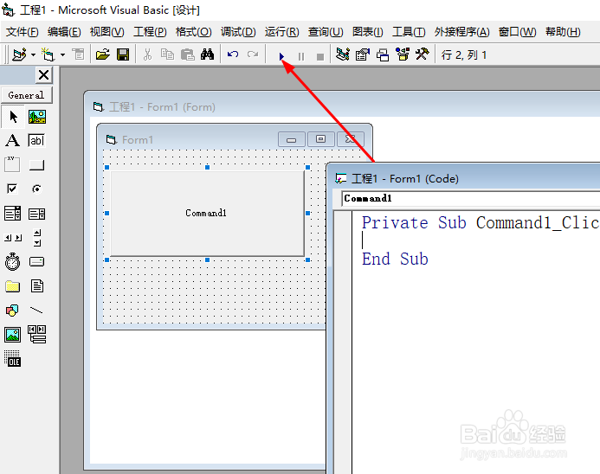Select the Shape tool
This screenshot has height=474, width=600.
click(x=12, y=311)
